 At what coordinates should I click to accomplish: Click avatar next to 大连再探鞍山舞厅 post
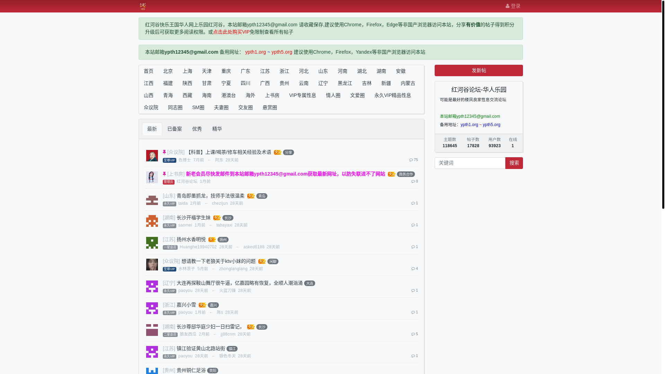point(152,286)
